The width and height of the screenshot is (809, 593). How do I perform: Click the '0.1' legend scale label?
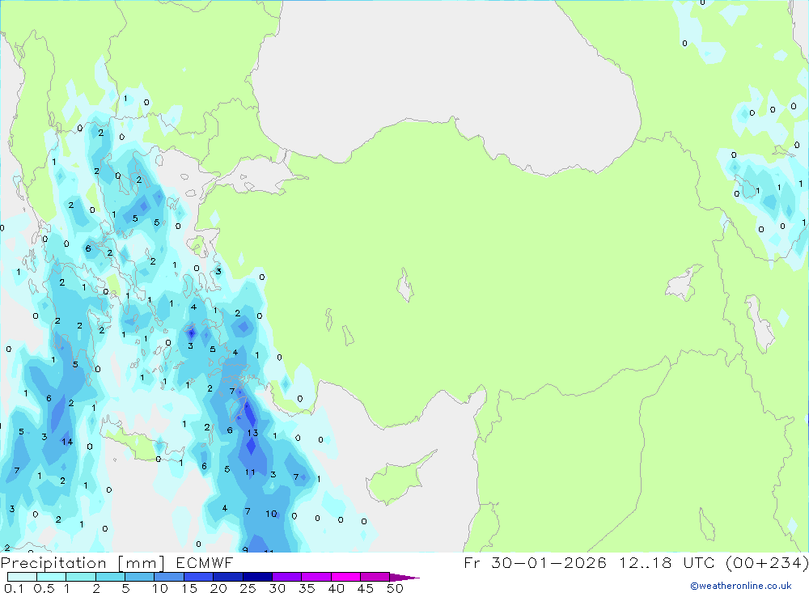[14, 588]
